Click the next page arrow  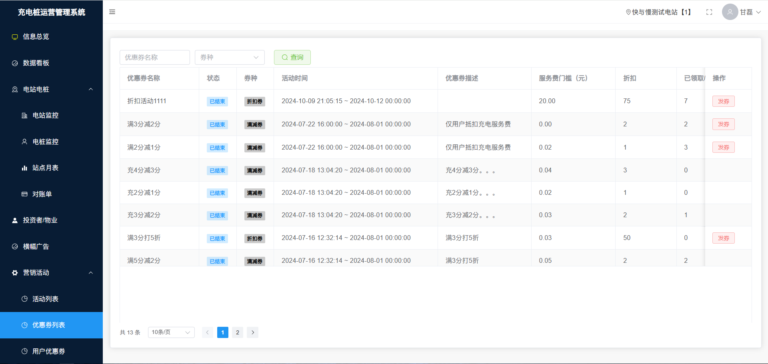click(x=253, y=332)
